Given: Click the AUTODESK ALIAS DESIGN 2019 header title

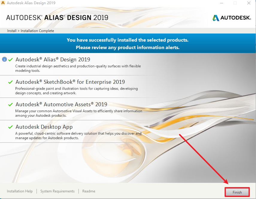Looking at the screenshot, I should 57,18.
